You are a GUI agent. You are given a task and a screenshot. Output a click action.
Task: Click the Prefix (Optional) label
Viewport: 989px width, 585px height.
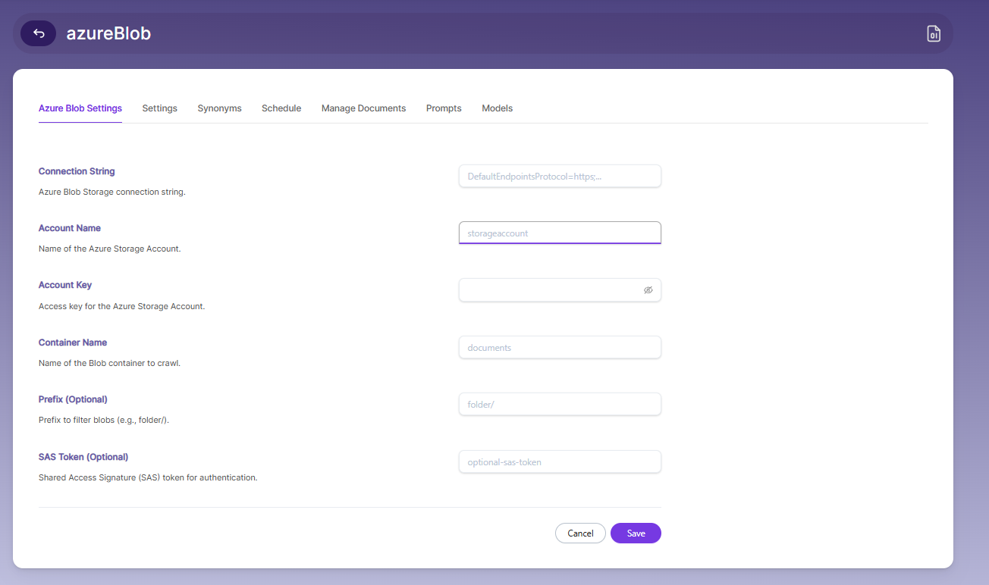[73, 399]
